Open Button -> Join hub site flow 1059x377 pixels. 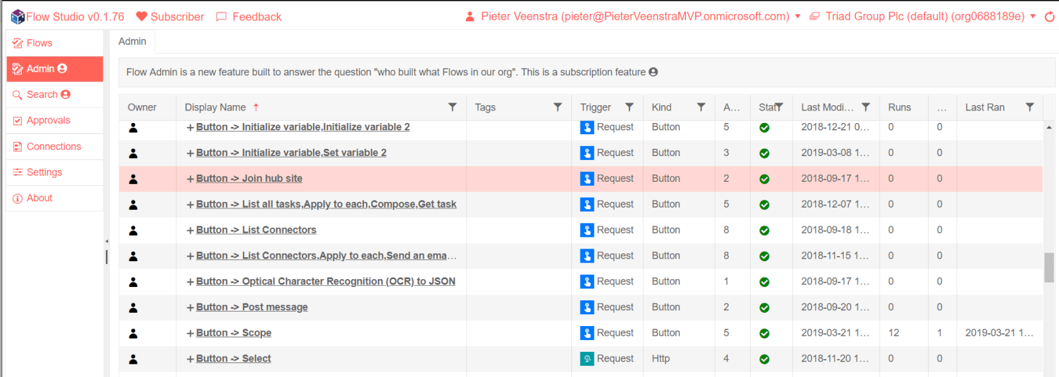250,179
